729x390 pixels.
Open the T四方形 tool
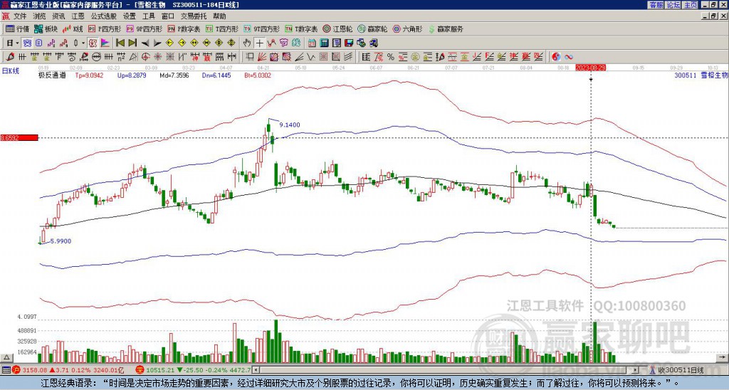pyautogui.click(x=222, y=28)
